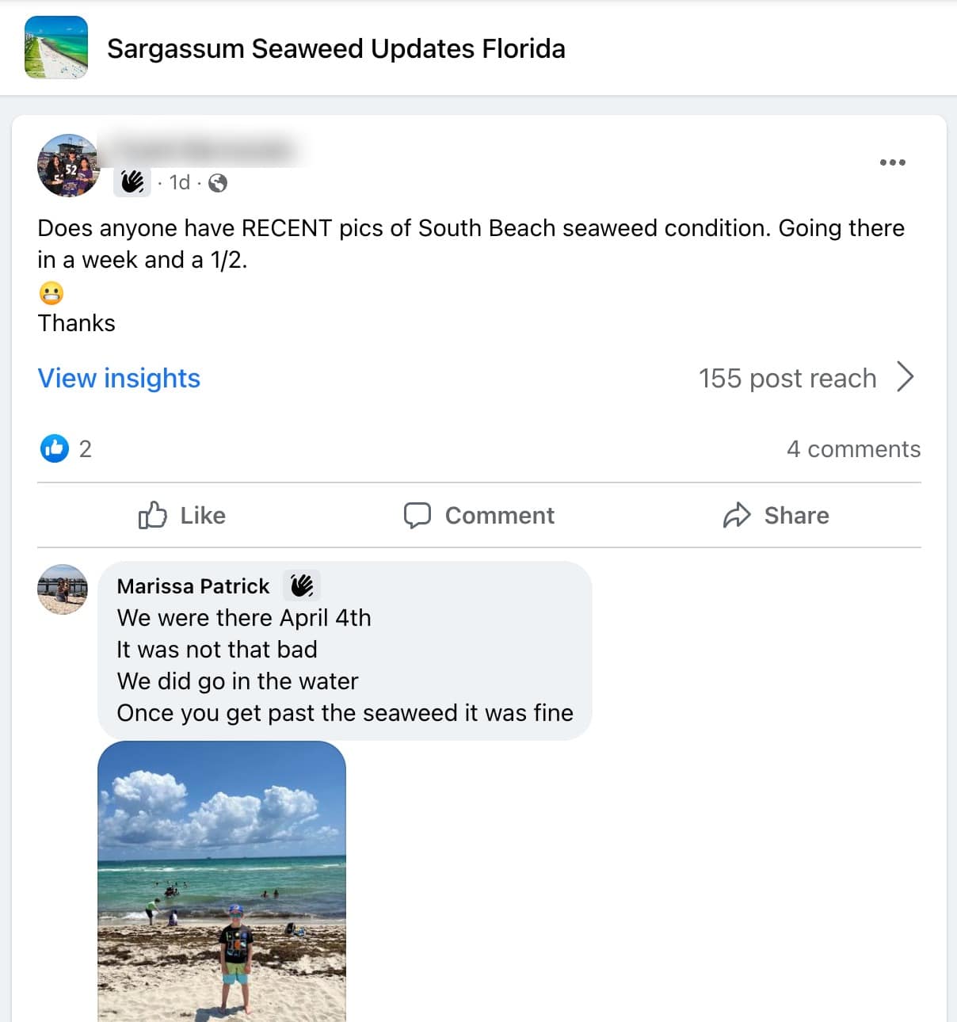Open the Sargassum Seaweed group thumbnail icon

(x=56, y=48)
